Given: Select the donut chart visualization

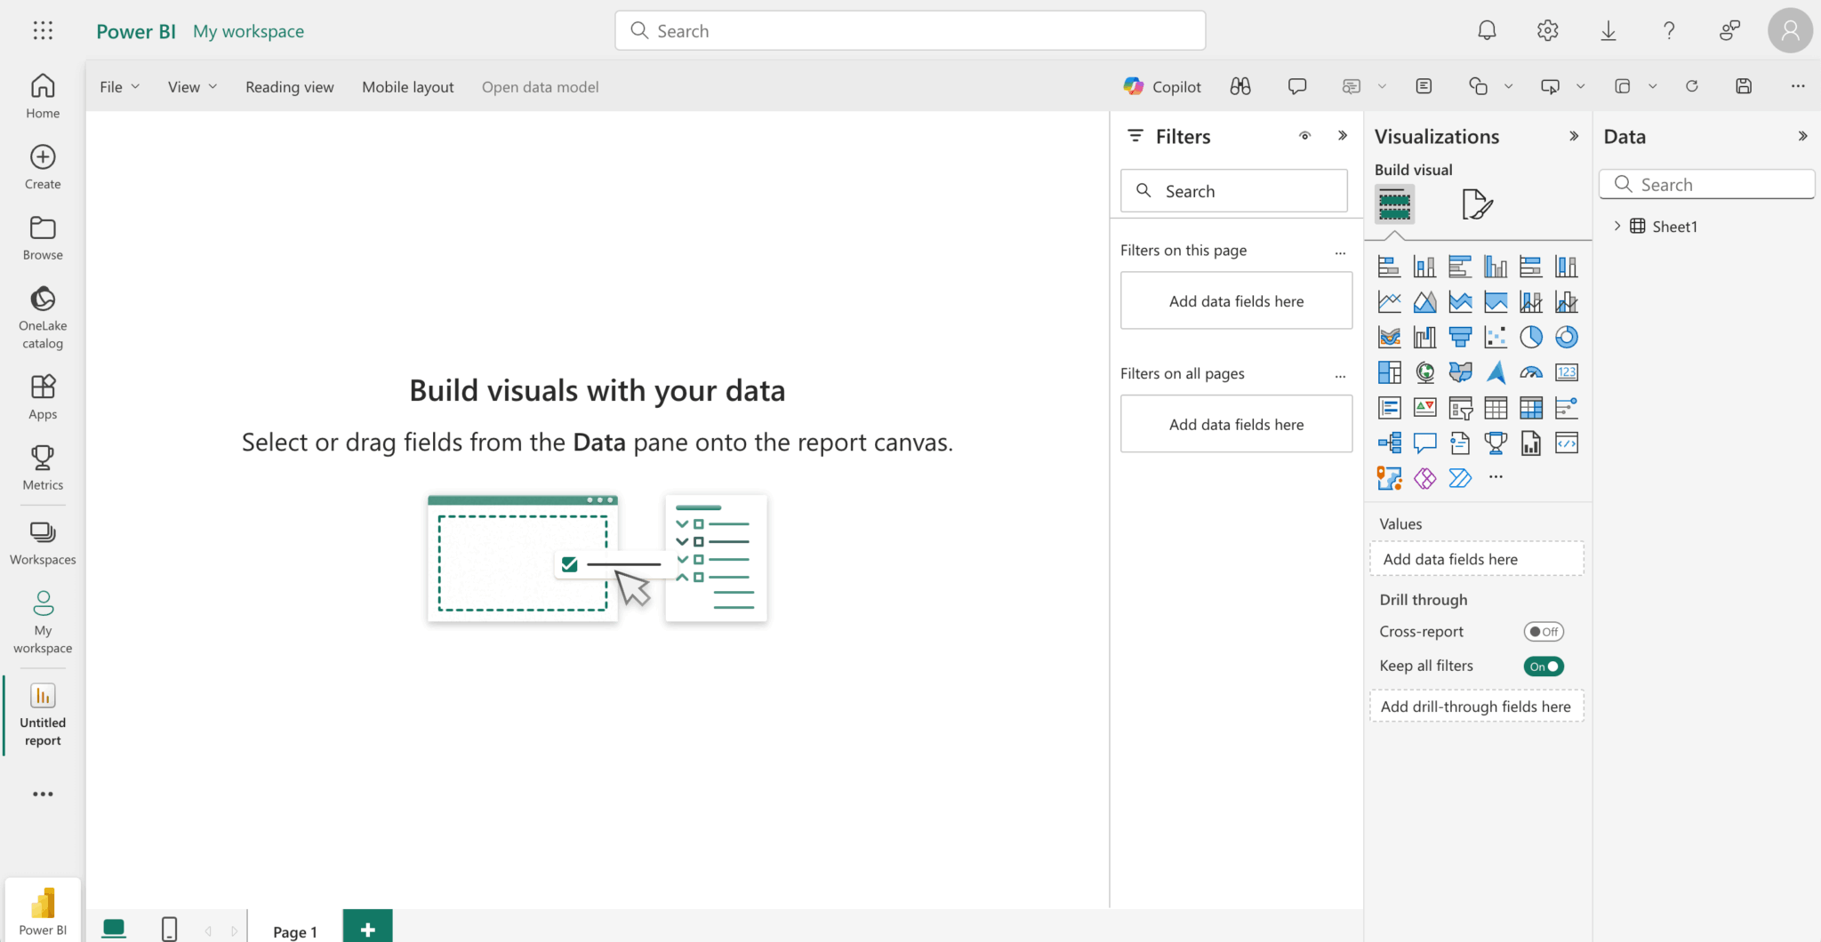Looking at the screenshot, I should [1566, 337].
